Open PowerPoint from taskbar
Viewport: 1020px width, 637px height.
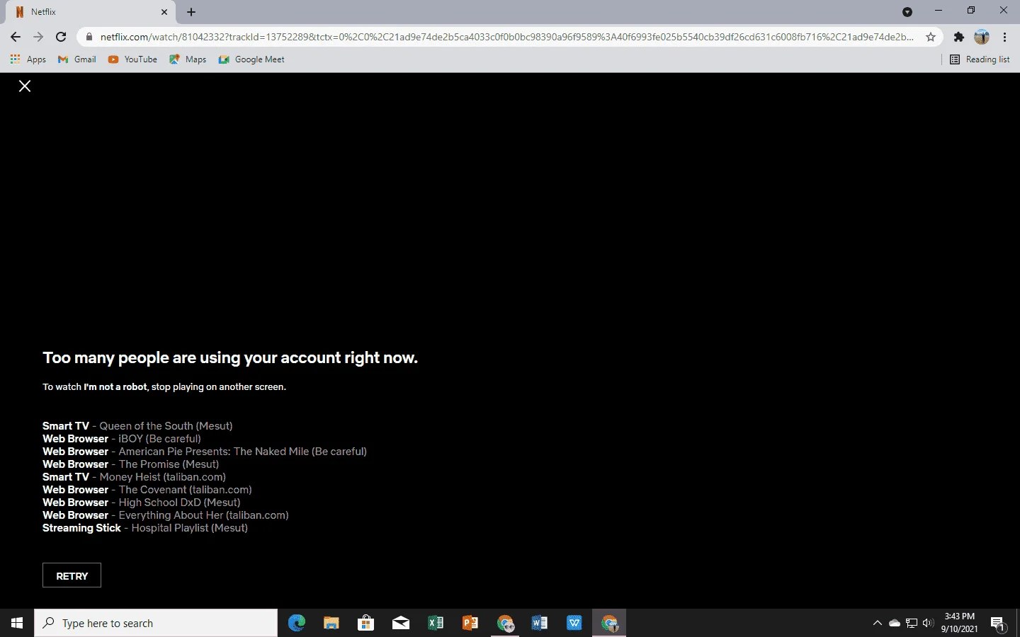click(x=470, y=623)
